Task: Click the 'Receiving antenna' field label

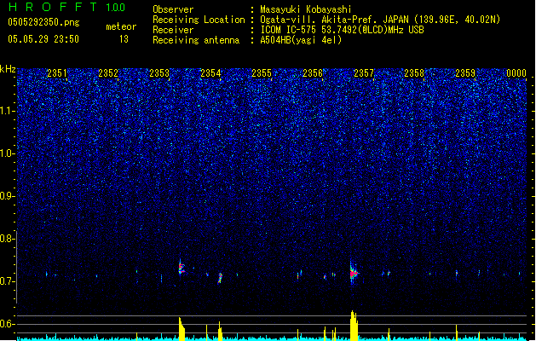Action: pyautogui.click(x=196, y=40)
